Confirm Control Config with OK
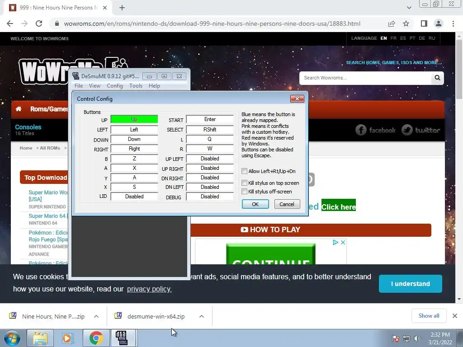This screenshot has height=347, width=463. coord(255,204)
